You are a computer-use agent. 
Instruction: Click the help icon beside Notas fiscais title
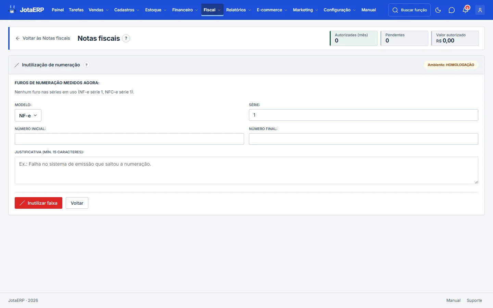pos(126,38)
